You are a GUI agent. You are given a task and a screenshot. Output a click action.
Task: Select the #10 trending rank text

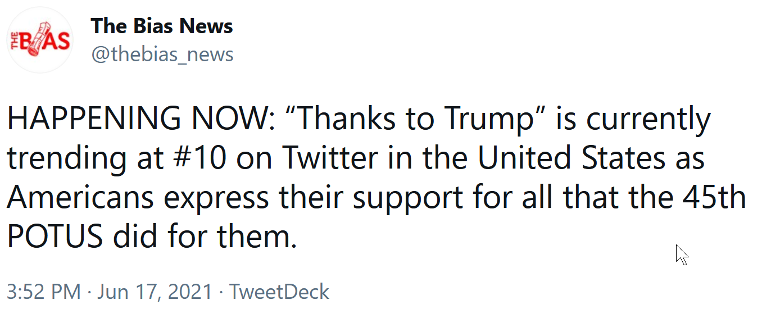coord(197,158)
